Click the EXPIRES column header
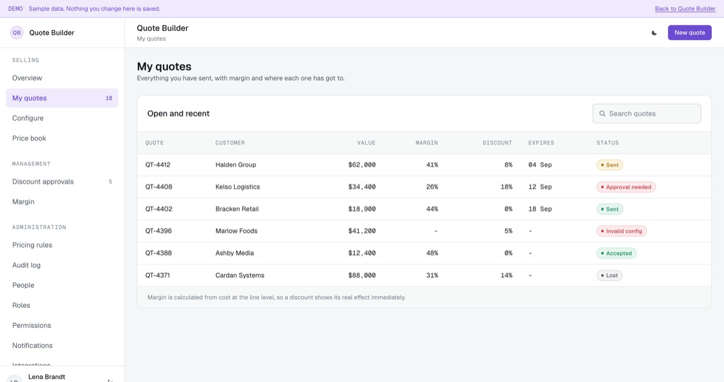Screen dimensions: 724x382 tap(541, 143)
